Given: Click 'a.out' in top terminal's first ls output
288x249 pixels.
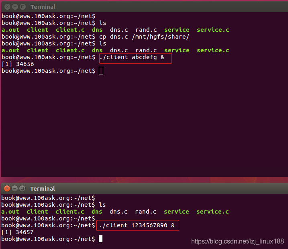Looking at the screenshot, I should pos(11,30).
